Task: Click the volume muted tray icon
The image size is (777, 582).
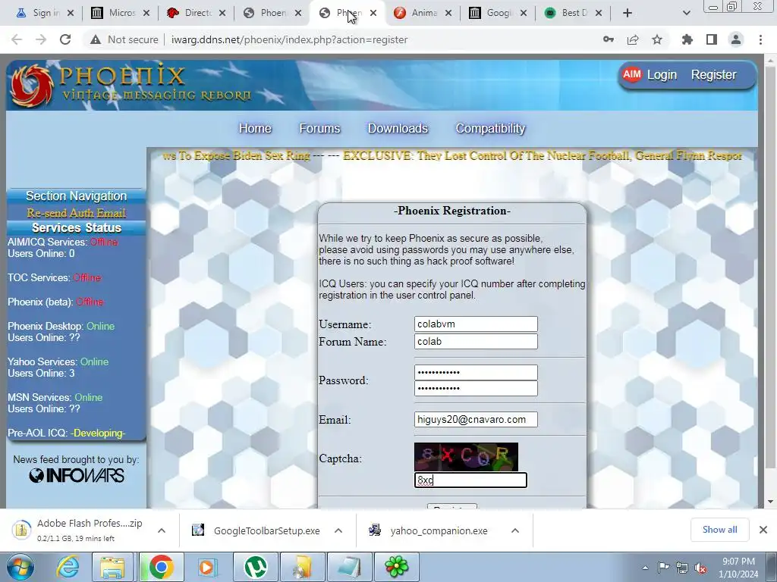Action: pyautogui.click(x=700, y=568)
